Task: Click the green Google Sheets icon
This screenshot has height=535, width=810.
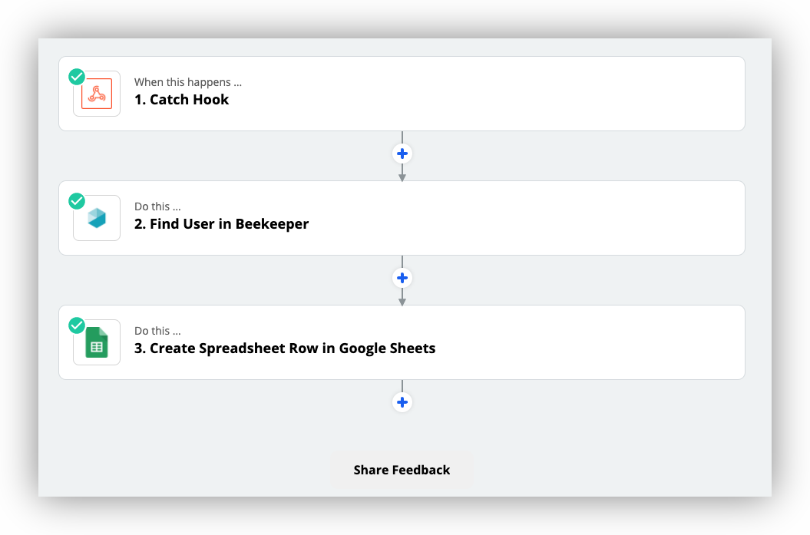Action: (97, 343)
